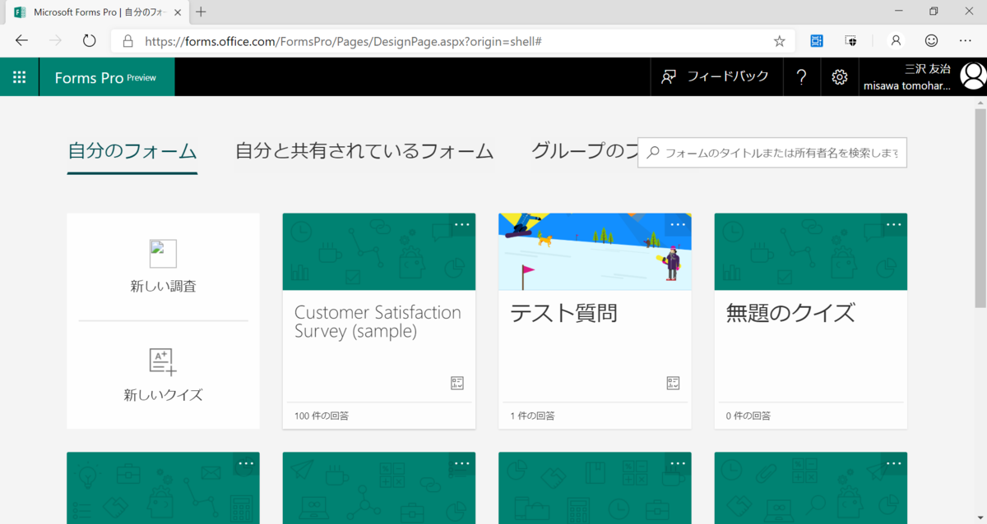
Task: Open more options on second-row fourth card
Action: (893, 463)
